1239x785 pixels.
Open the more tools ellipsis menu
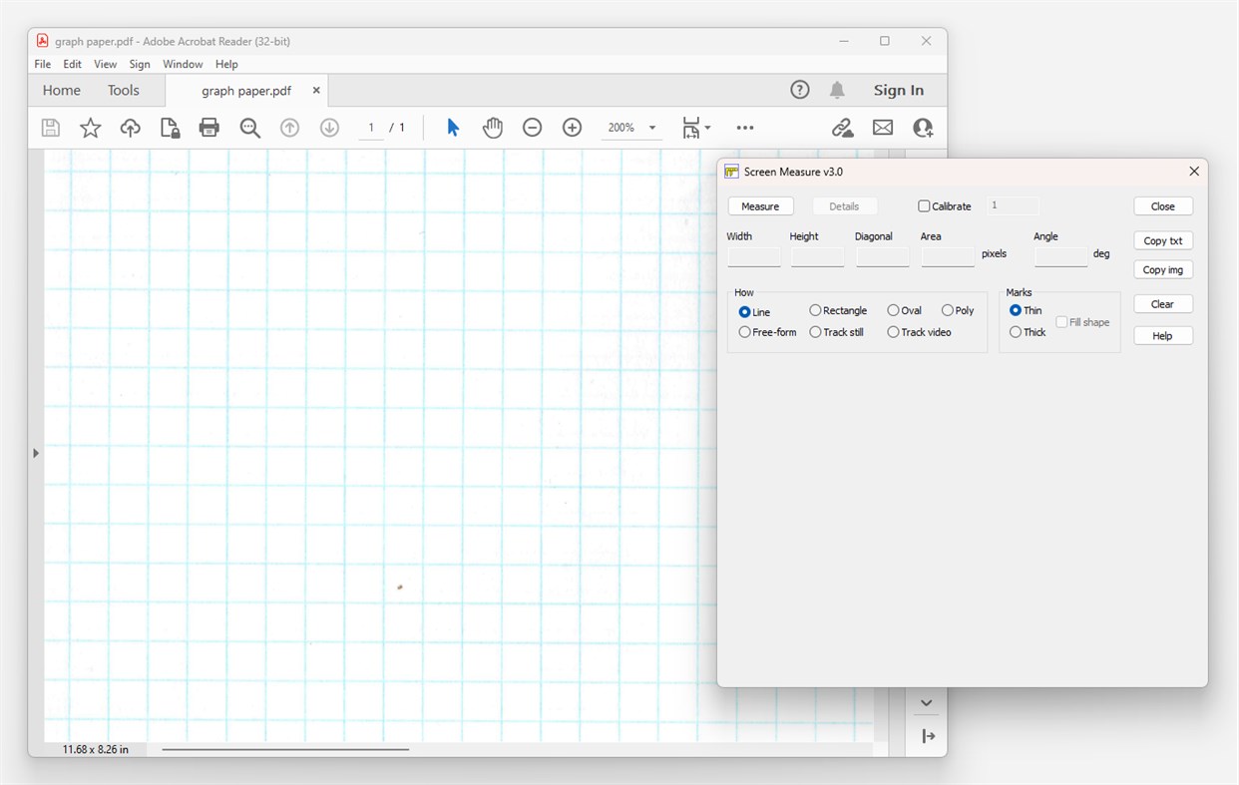(x=744, y=127)
